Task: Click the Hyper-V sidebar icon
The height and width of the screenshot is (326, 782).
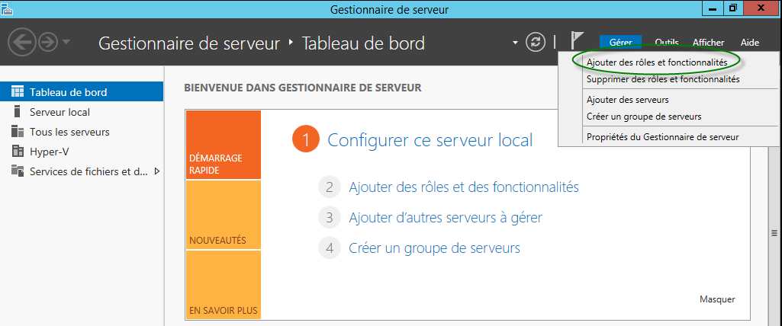Action: (18, 152)
